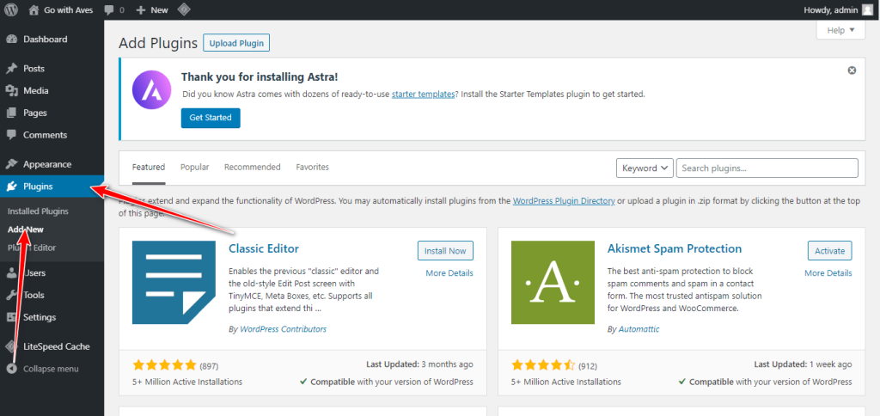Click the Collapse menu arrow icon

point(11,369)
